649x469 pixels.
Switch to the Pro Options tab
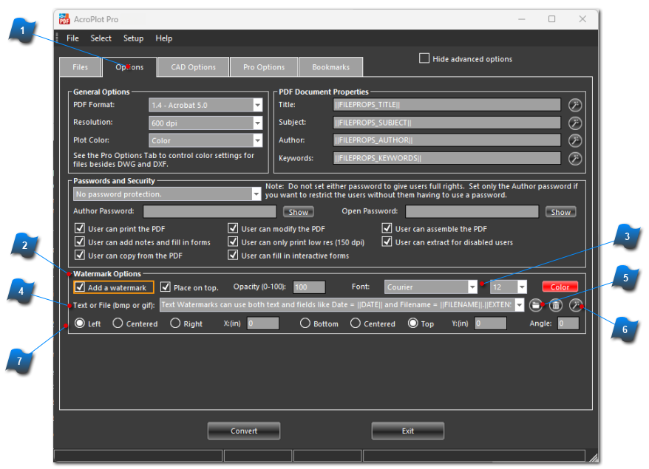coord(264,67)
